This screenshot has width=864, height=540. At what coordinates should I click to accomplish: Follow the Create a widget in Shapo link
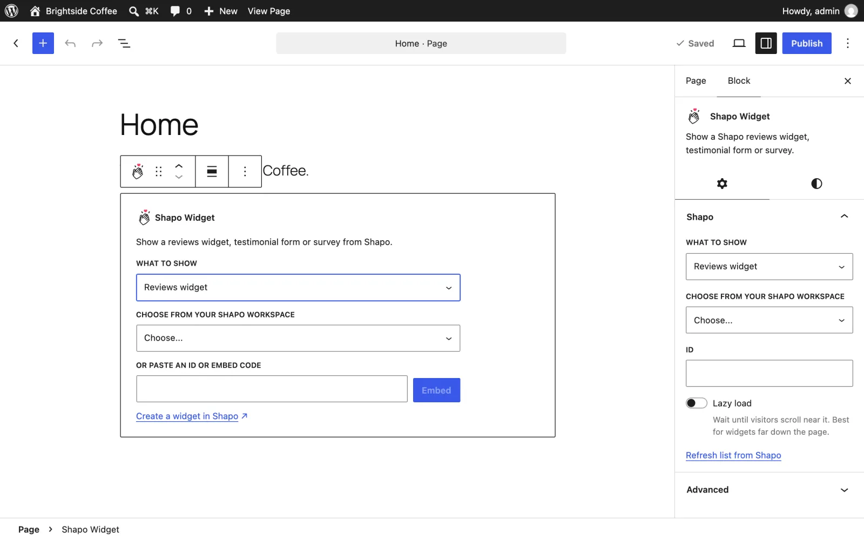click(192, 416)
